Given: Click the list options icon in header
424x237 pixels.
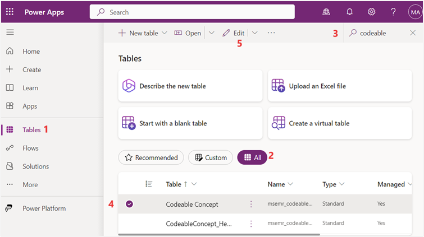Looking at the screenshot, I should coord(149,184).
